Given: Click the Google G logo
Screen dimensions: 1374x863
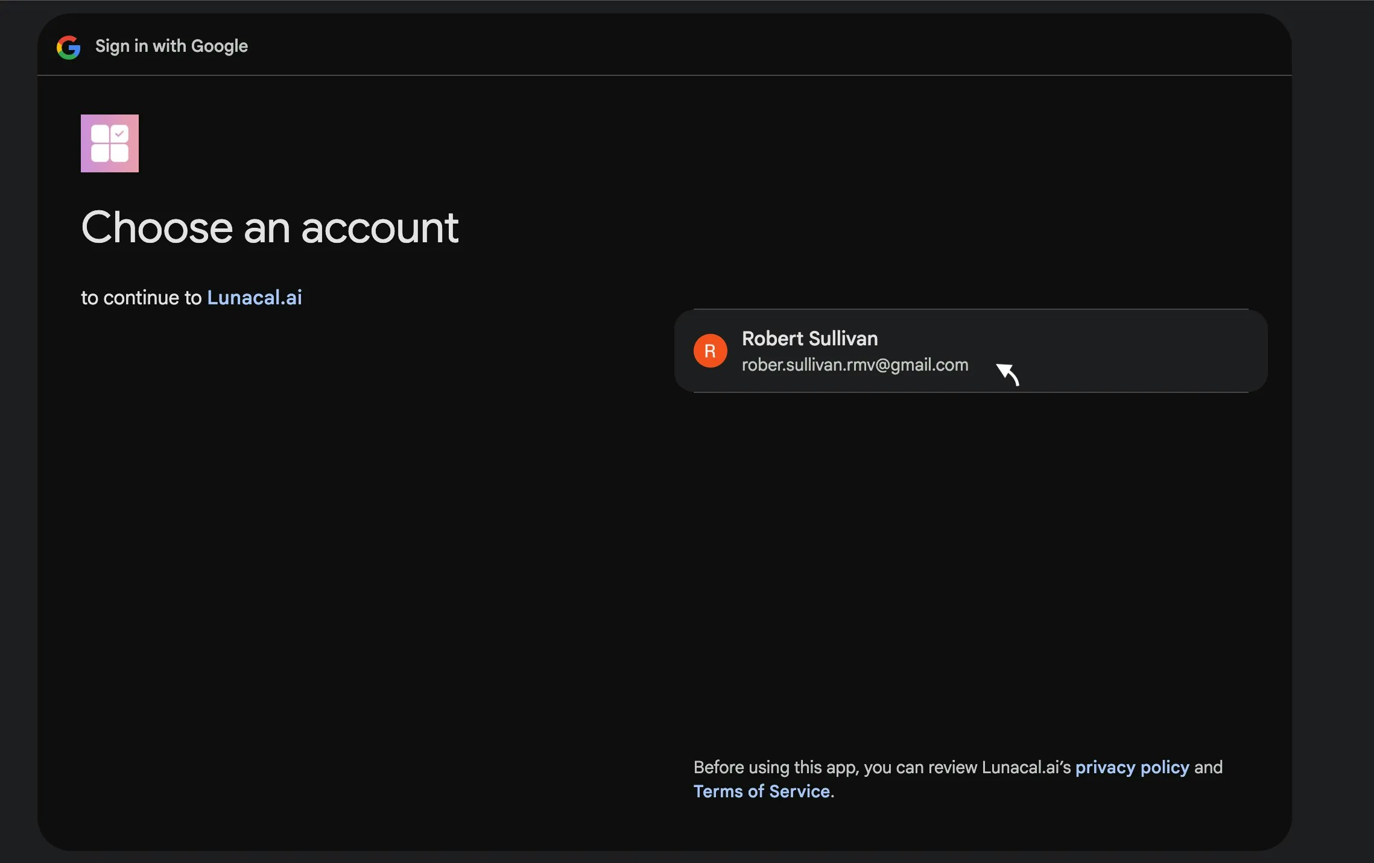Looking at the screenshot, I should point(68,47).
